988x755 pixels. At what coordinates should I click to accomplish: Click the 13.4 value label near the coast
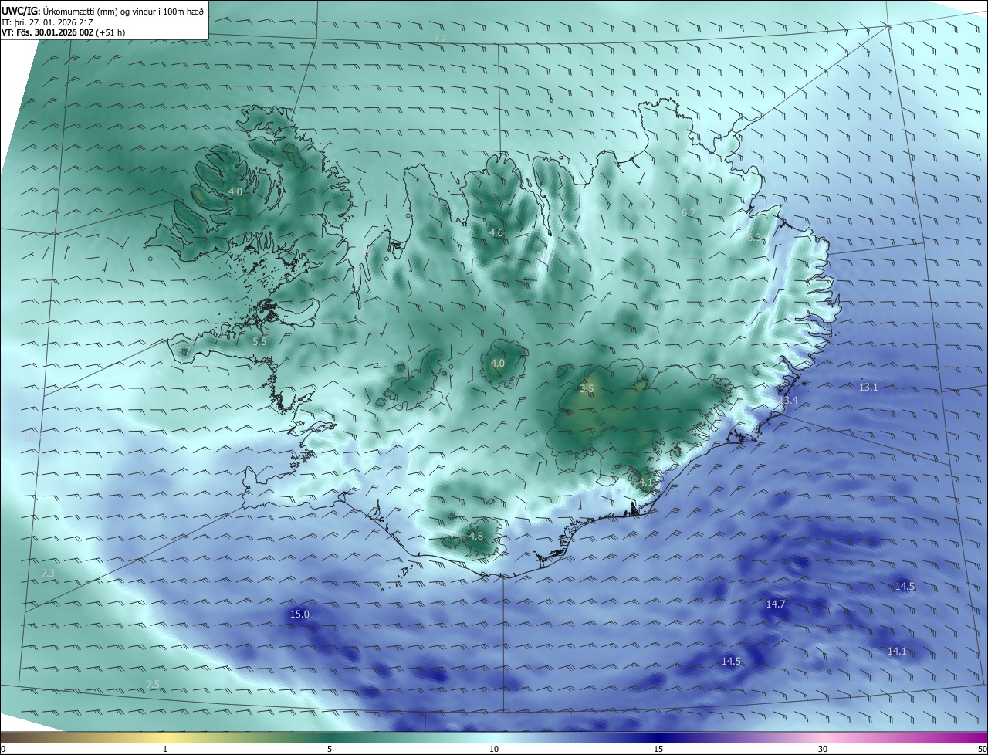click(788, 401)
